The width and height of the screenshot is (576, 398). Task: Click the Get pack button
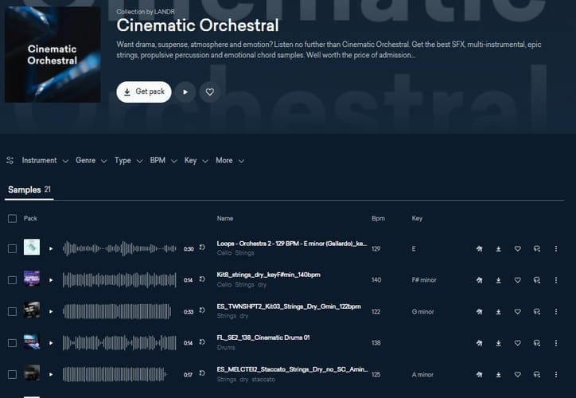coord(144,92)
